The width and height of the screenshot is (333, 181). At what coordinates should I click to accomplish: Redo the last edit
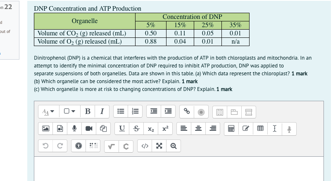tap(60, 146)
